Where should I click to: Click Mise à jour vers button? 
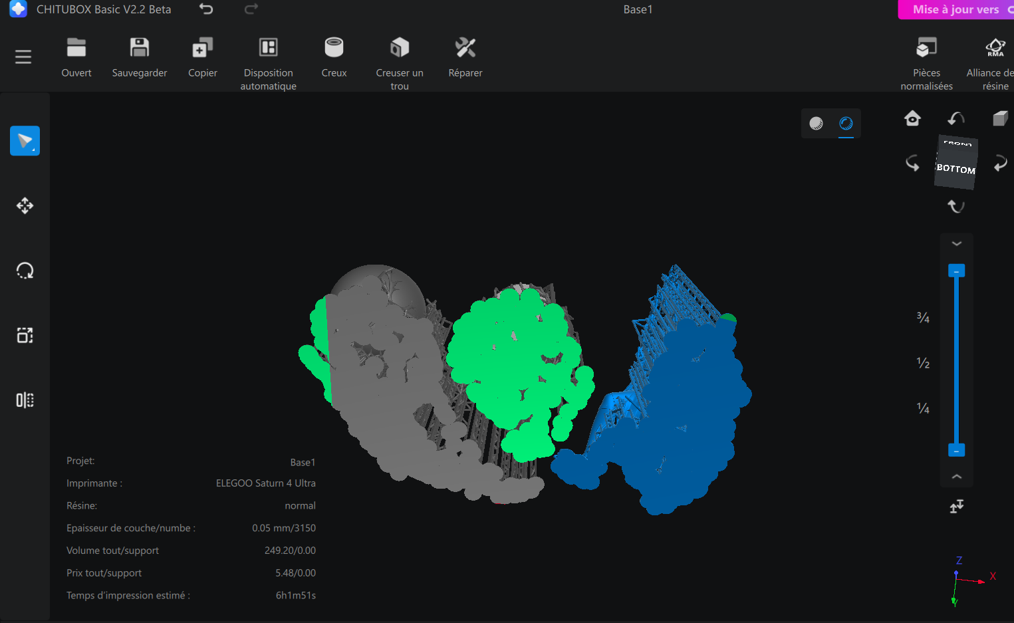[x=956, y=9]
